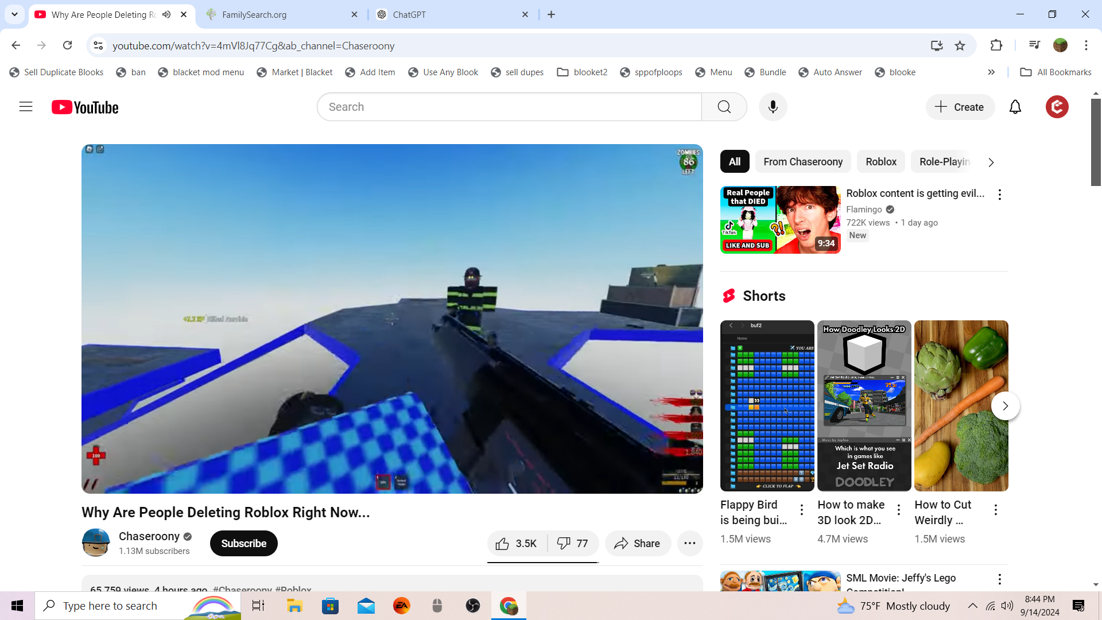Show more bookmarks with double chevron

[x=991, y=72]
